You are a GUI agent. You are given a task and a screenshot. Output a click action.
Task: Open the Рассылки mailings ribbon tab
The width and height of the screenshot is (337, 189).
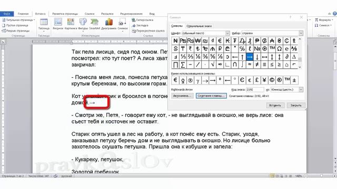pyautogui.click(x=107, y=14)
